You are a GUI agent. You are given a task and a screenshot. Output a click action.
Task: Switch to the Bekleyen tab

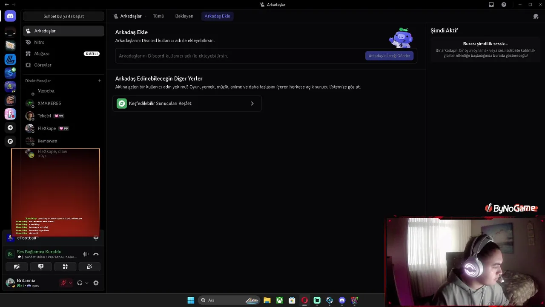[x=184, y=16]
